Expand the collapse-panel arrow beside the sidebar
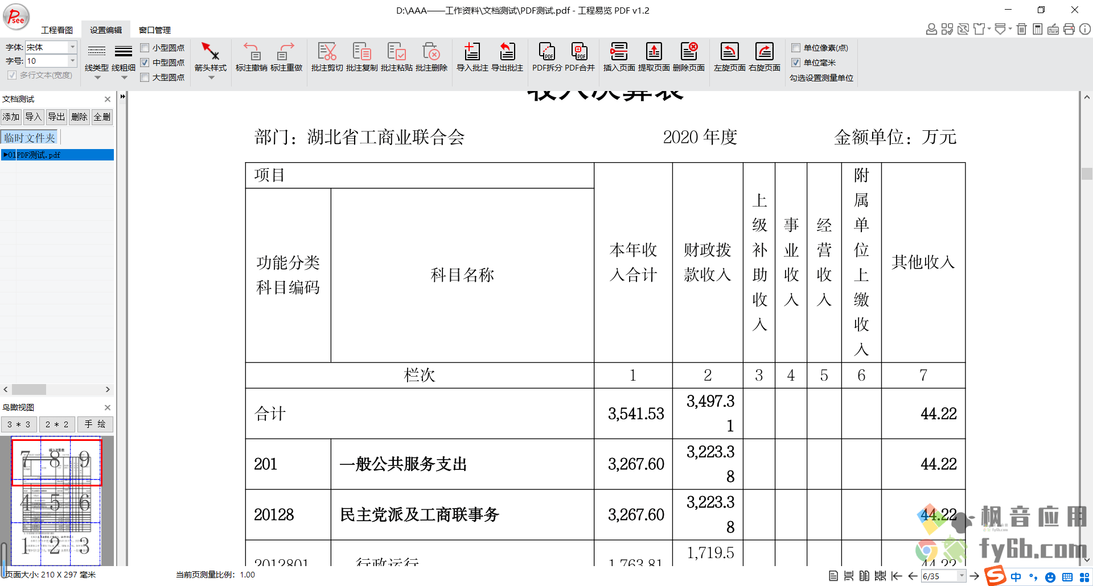Viewport: 1093px width, 586px height. (x=122, y=97)
